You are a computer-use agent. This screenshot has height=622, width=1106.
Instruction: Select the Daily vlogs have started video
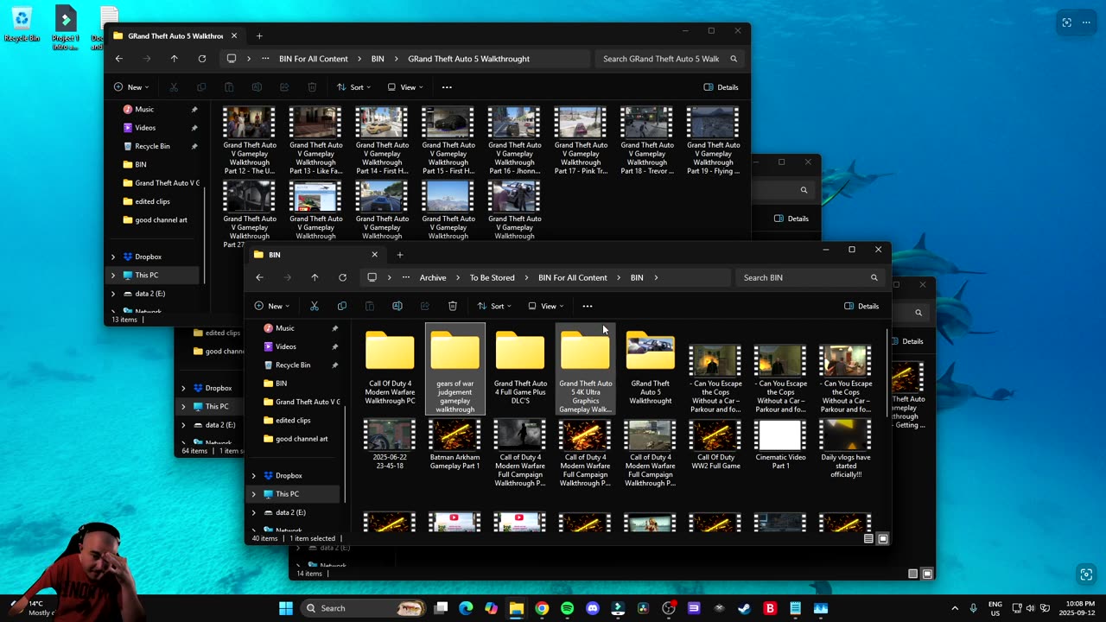point(845,449)
